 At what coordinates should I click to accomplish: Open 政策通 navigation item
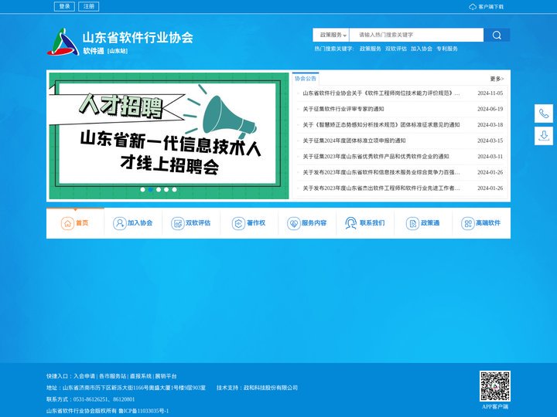coord(423,223)
